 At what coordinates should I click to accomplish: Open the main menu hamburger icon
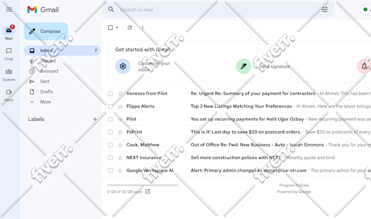coord(9,9)
